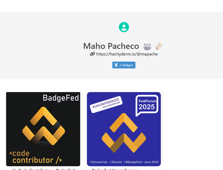Image resolution: width=223 pixels, height=170 pixels.
Task: Click the 'I Showed Up' caption text
Action: [99, 162]
